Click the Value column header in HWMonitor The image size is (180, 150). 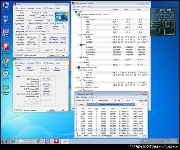pyautogui.click(x=118, y=9)
